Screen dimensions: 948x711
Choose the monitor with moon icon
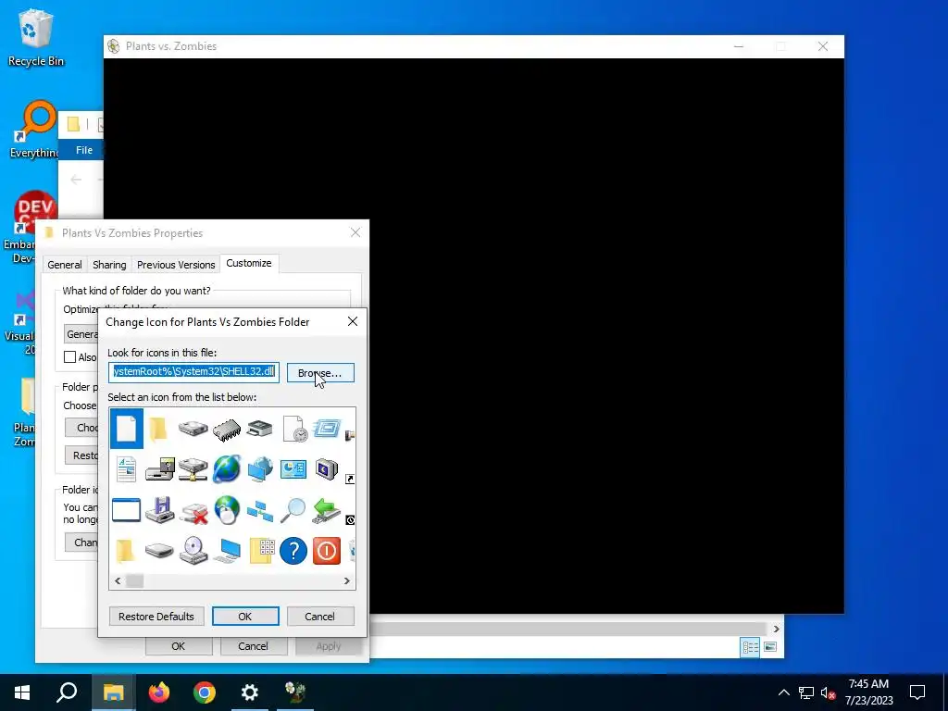click(x=327, y=469)
